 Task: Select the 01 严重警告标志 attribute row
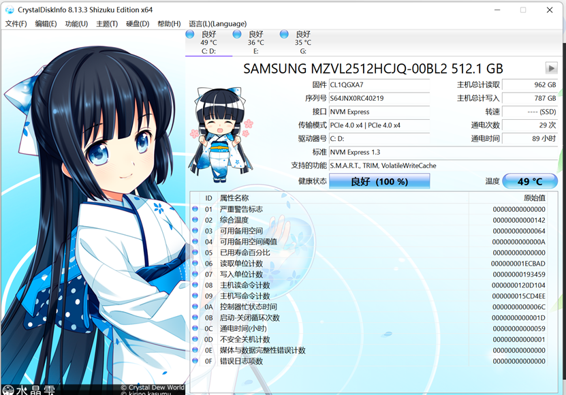point(369,209)
